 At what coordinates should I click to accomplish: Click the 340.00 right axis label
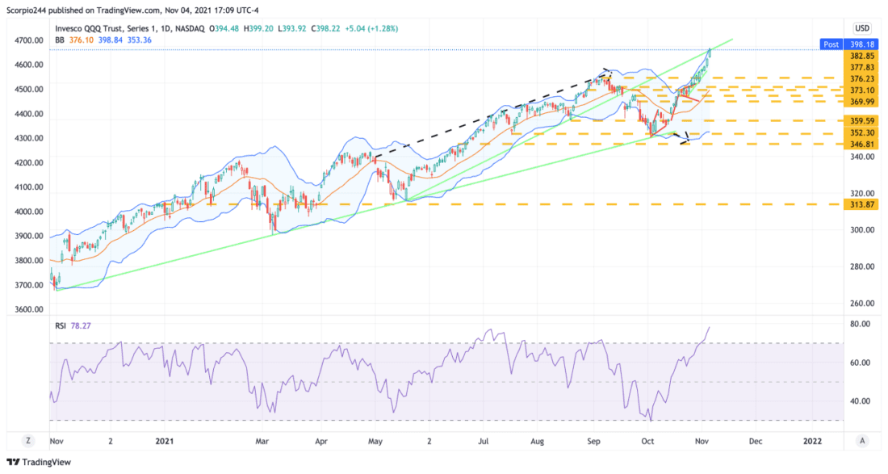[862, 157]
